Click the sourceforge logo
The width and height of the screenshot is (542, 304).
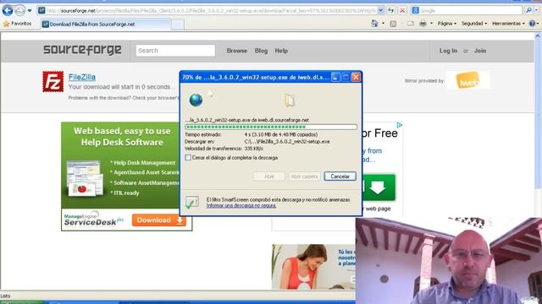82,50
